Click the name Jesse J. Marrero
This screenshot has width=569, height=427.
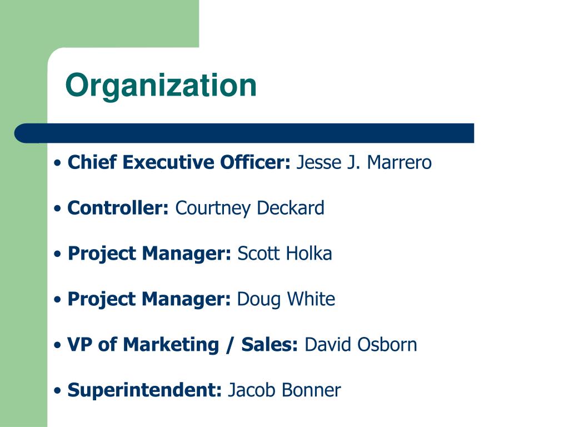pyautogui.click(x=364, y=162)
